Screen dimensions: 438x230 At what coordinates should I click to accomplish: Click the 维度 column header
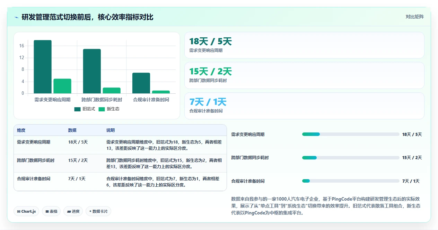21,130
